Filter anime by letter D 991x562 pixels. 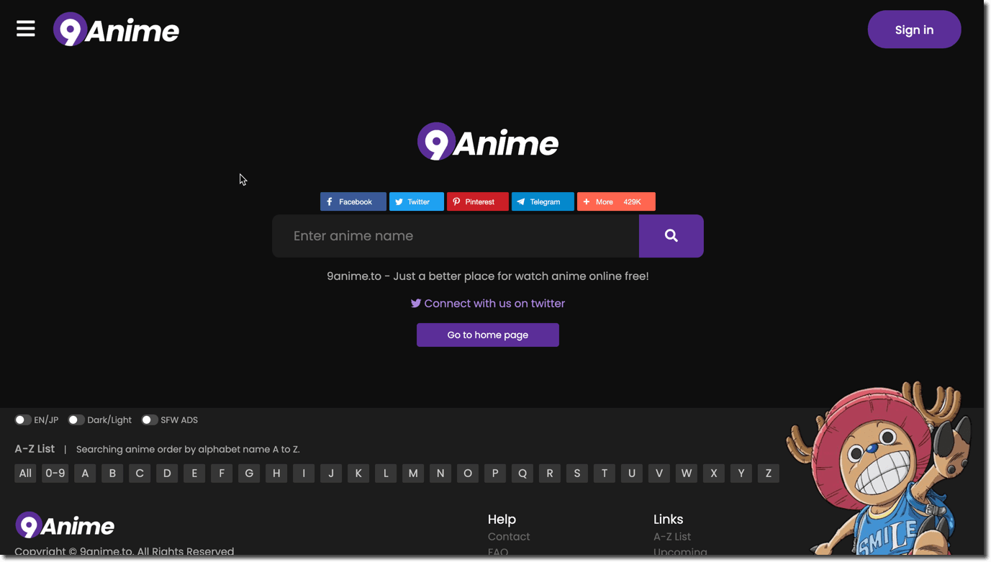[167, 473]
